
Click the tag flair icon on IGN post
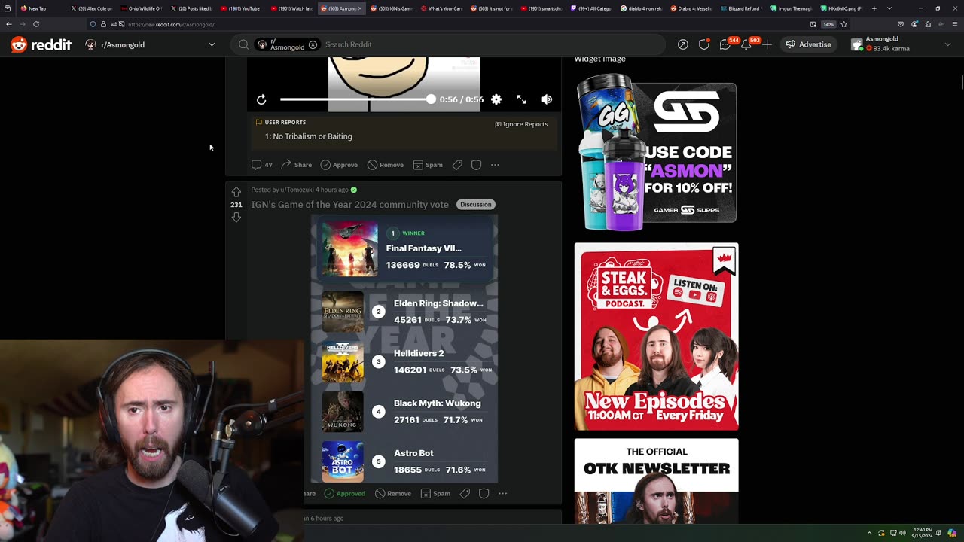[465, 494]
